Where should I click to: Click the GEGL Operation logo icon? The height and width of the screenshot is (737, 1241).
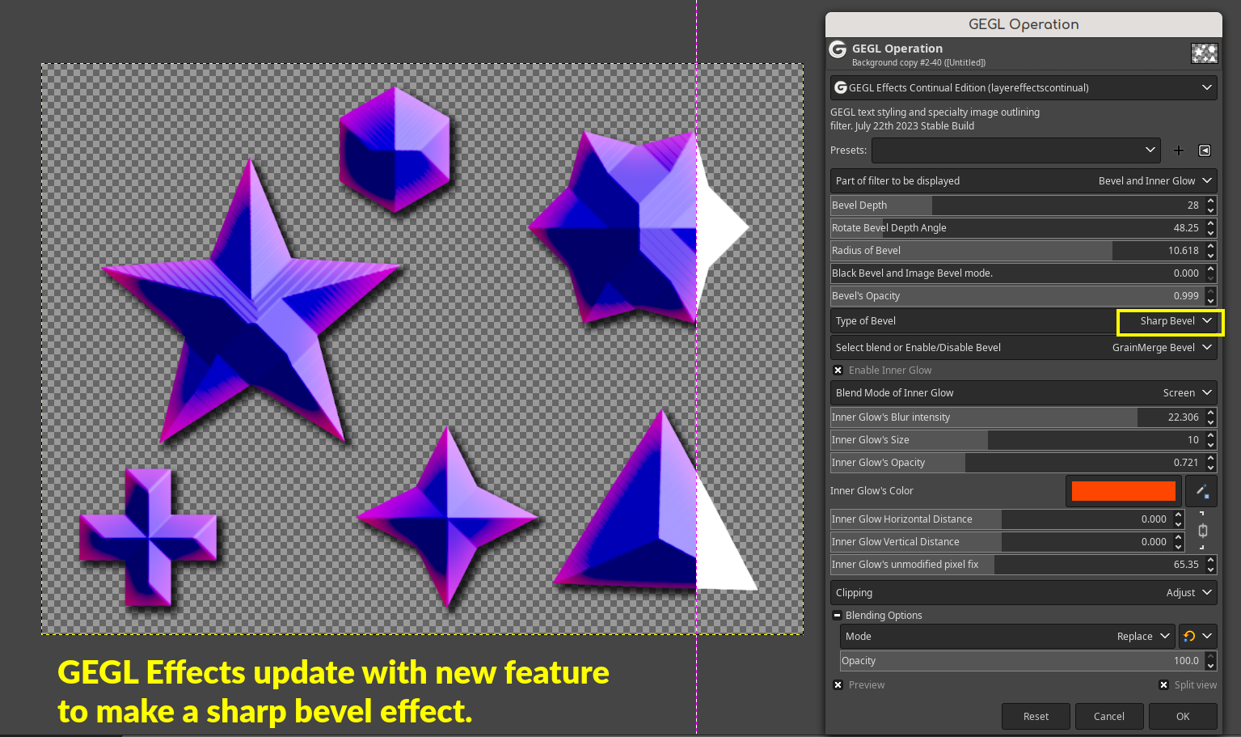(x=838, y=50)
